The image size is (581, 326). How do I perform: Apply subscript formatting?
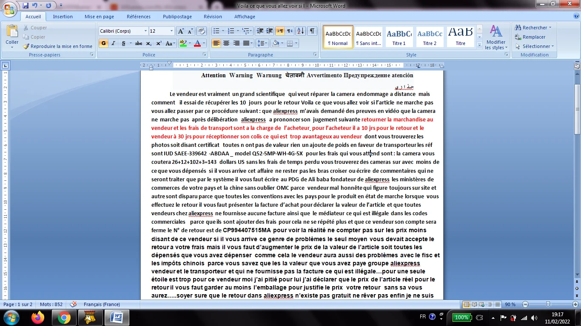[x=148, y=43]
